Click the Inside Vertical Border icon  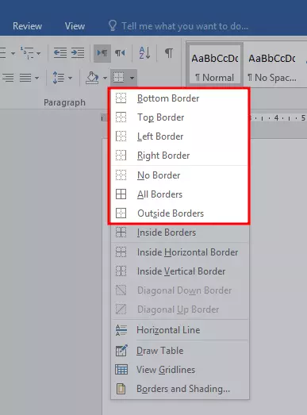(121, 271)
